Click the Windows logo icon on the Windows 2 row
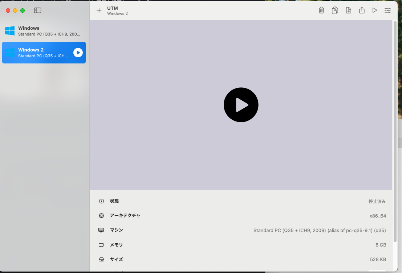This screenshot has width=402, height=273. pyautogui.click(x=10, y=53)
